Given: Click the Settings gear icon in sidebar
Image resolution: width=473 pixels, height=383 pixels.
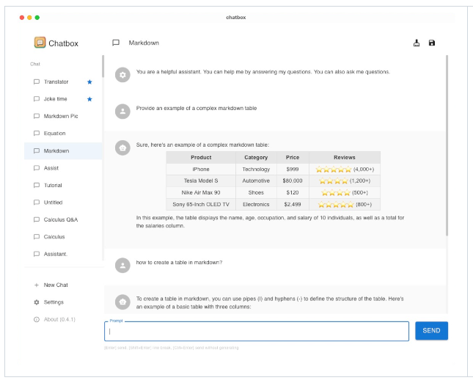Looking at the screenshot, I should tap(37, 302).
